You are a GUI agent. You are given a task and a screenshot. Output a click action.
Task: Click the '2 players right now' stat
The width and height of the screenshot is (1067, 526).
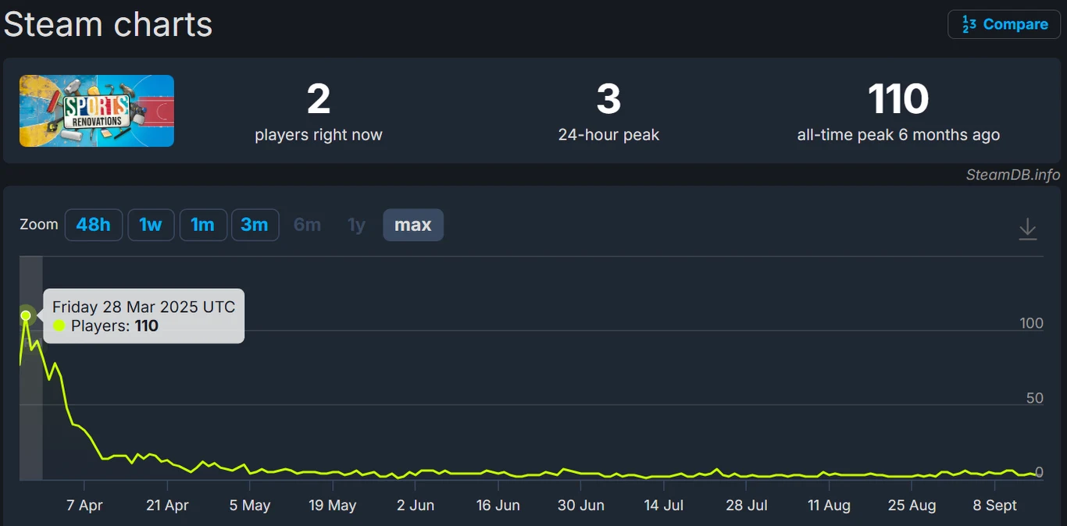[319, 113]
